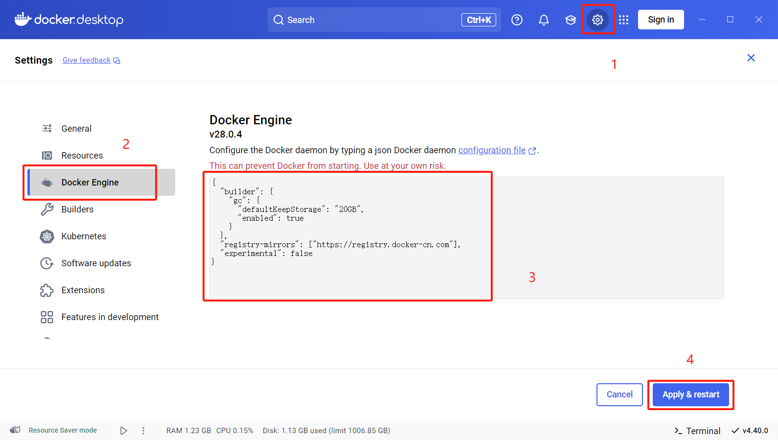Open the help question mark icon
This screenshot has height=440, width=778.
point(517,20)
